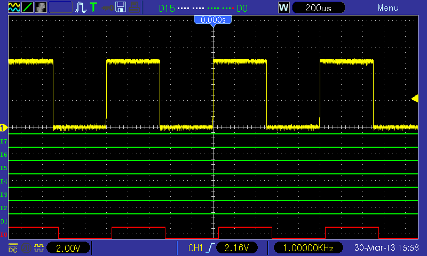Click the gray persistence display icon
Image resolution: width=427 pixels, height=256 pixels.
41,7
